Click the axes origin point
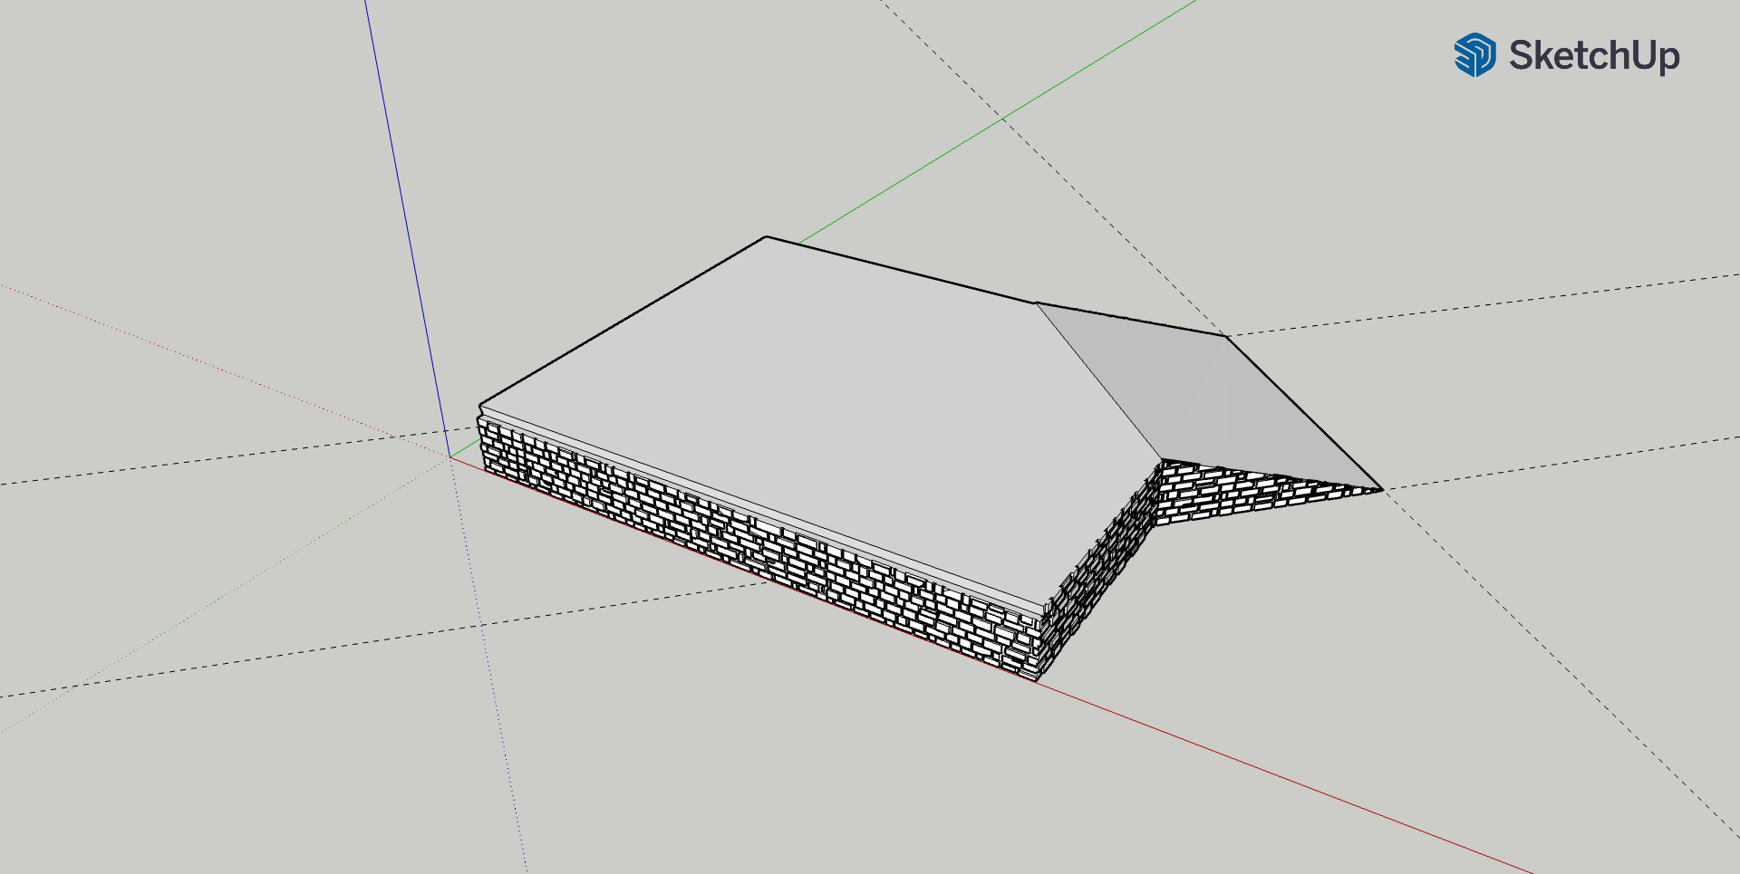 [x=450, y=457]
